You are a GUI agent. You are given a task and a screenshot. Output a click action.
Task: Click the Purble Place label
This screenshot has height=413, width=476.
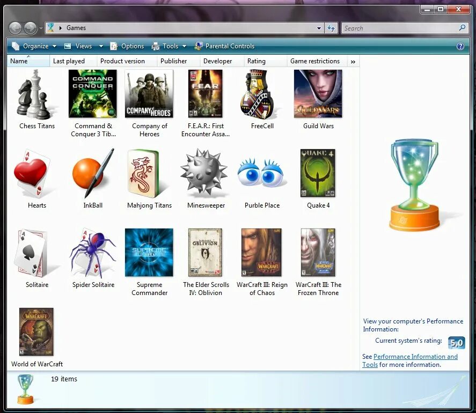pos(262,205)
